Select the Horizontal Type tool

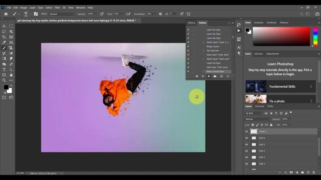click(x=4, y=69)
